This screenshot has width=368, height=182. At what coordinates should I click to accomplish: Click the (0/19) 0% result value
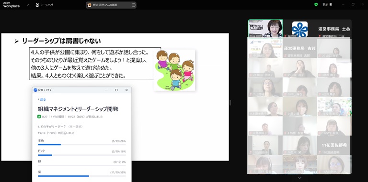pyautogui.click(x=119, y=162)
